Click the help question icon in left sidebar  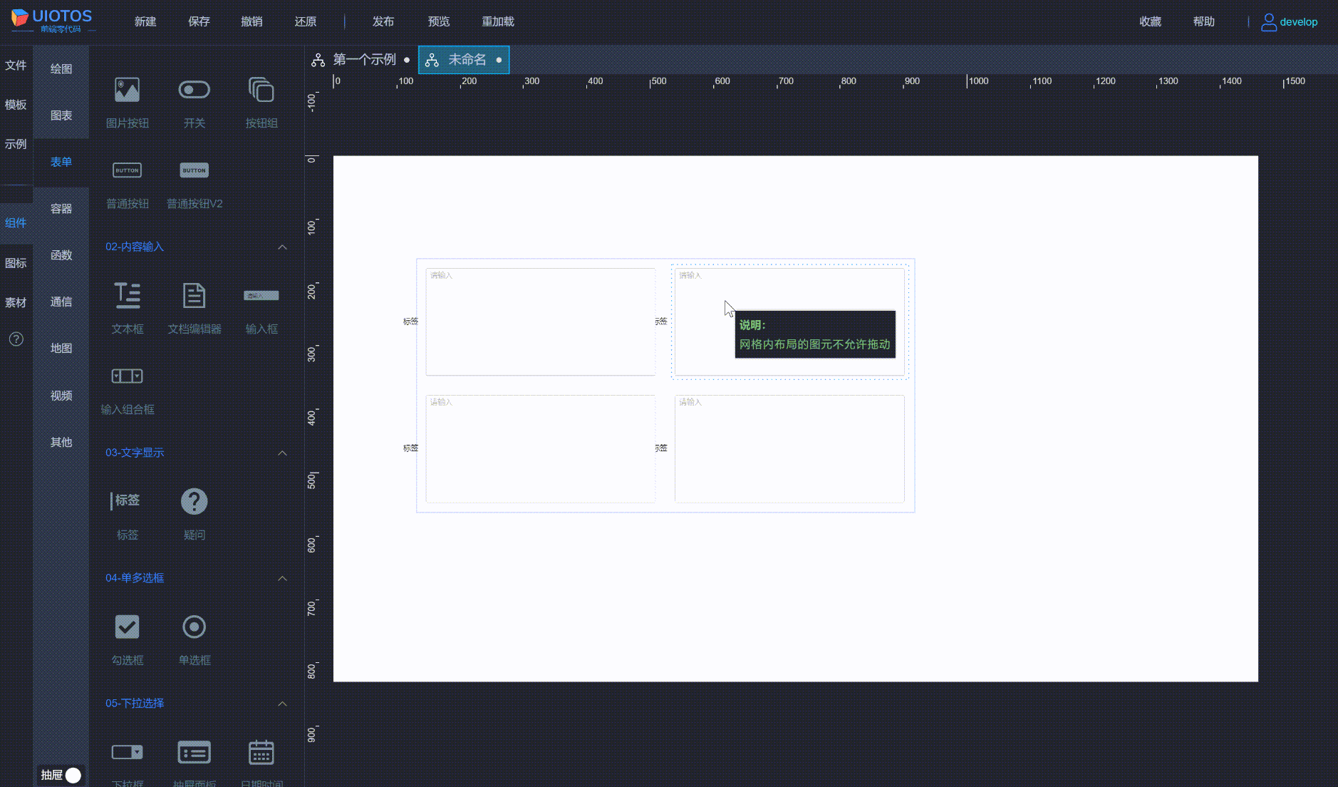[x=16, y=339]
